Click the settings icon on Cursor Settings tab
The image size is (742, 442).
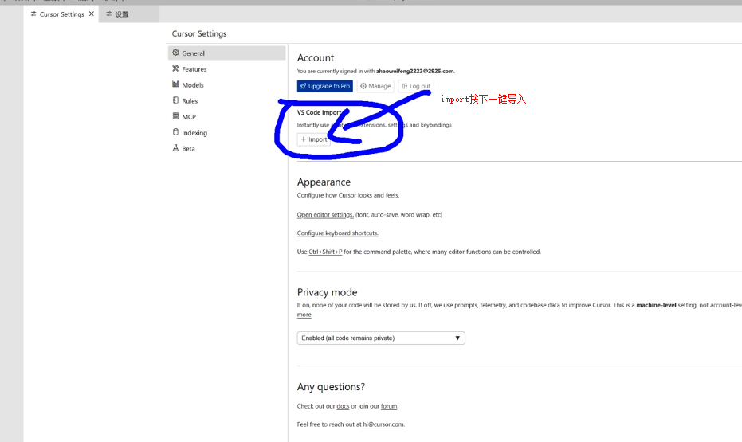pyautogui.click(x=33, y=14)
